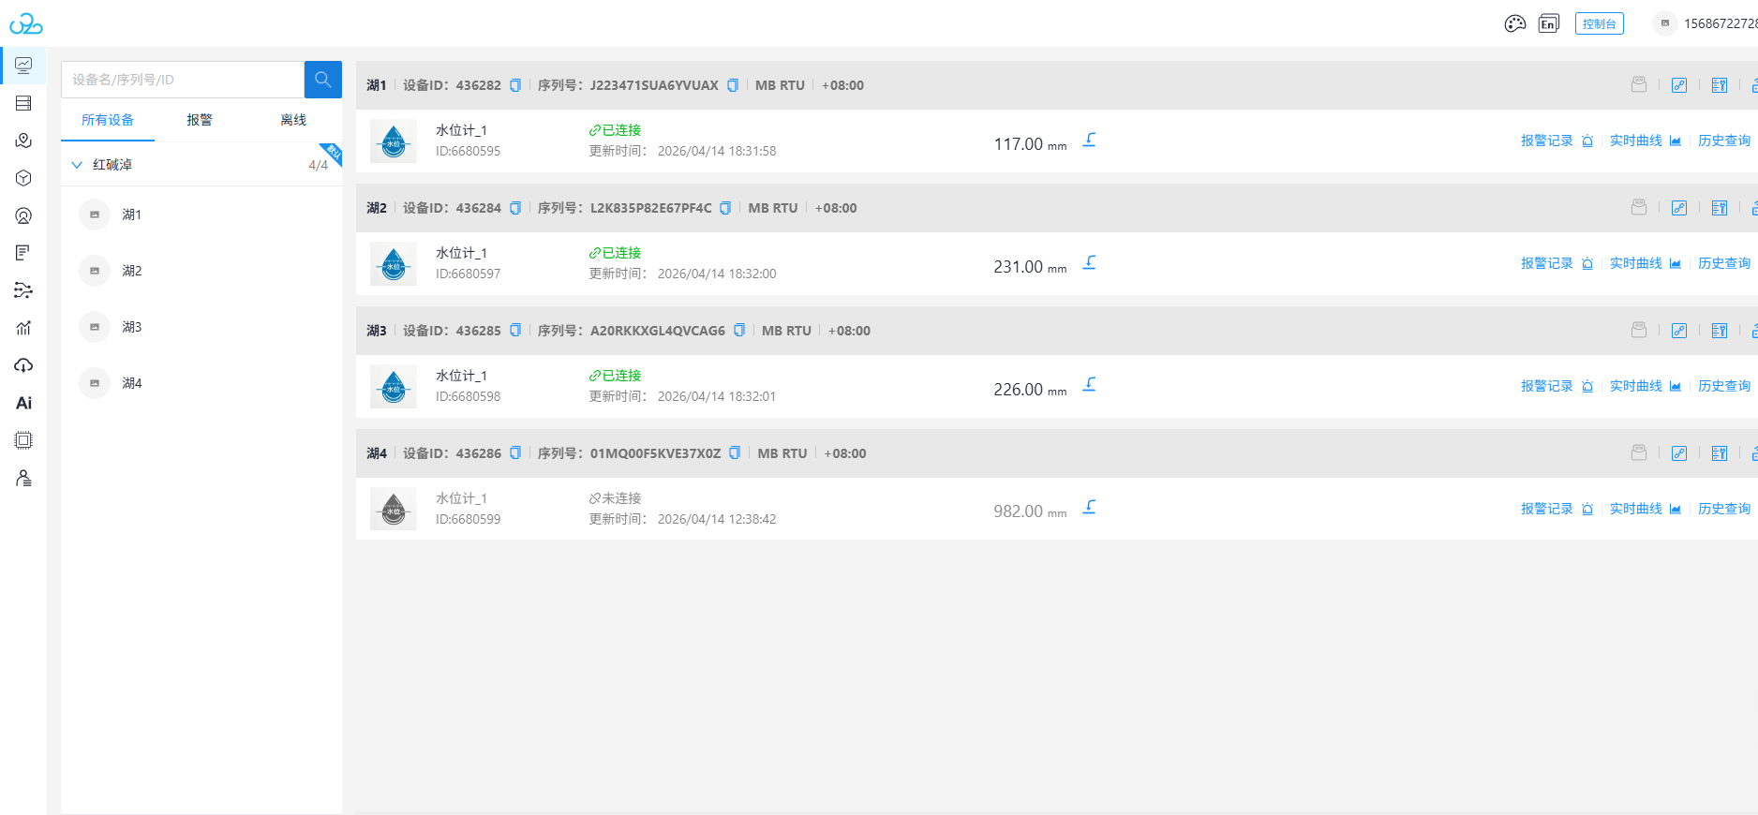Collapse the 红碱淖 device group
This screenshot has height=815, width=1758.
(x=77, y=165)
